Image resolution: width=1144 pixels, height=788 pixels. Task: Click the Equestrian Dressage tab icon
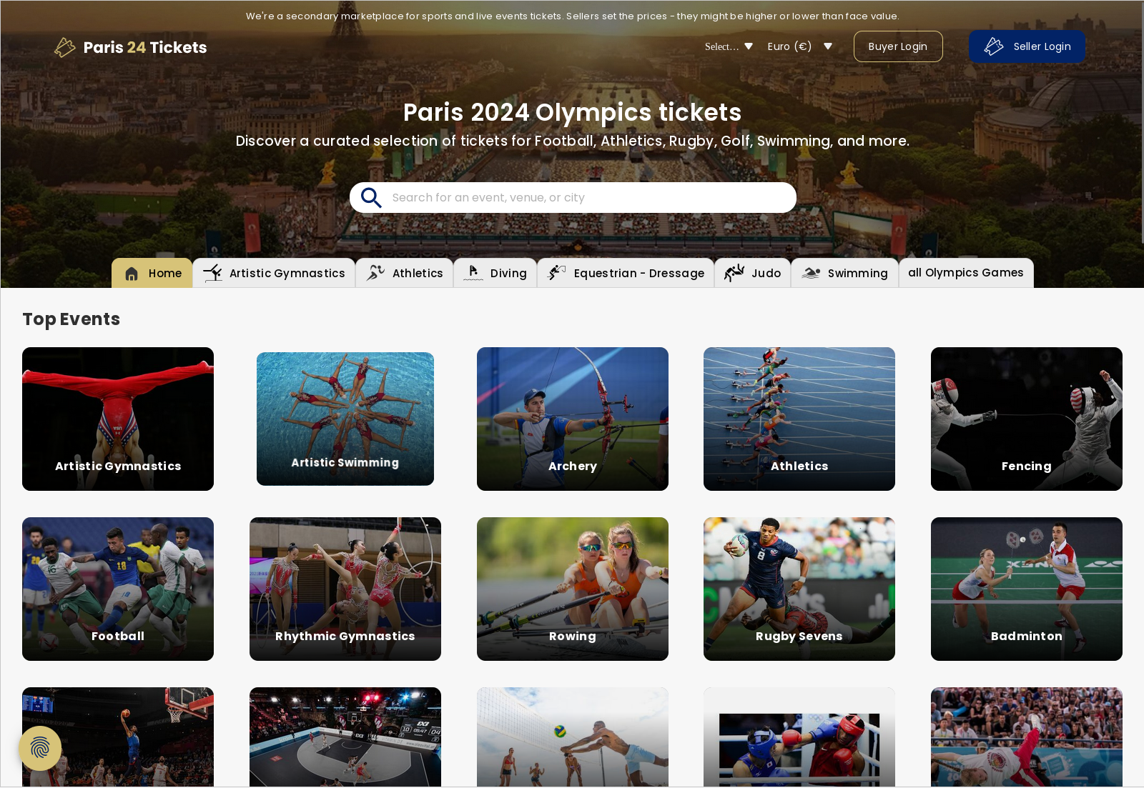tap(556, 273)
